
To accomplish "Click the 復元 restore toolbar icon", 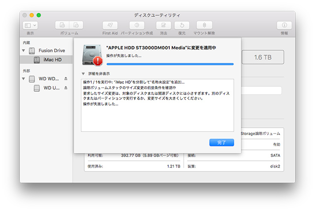I will tap(182, 25).
